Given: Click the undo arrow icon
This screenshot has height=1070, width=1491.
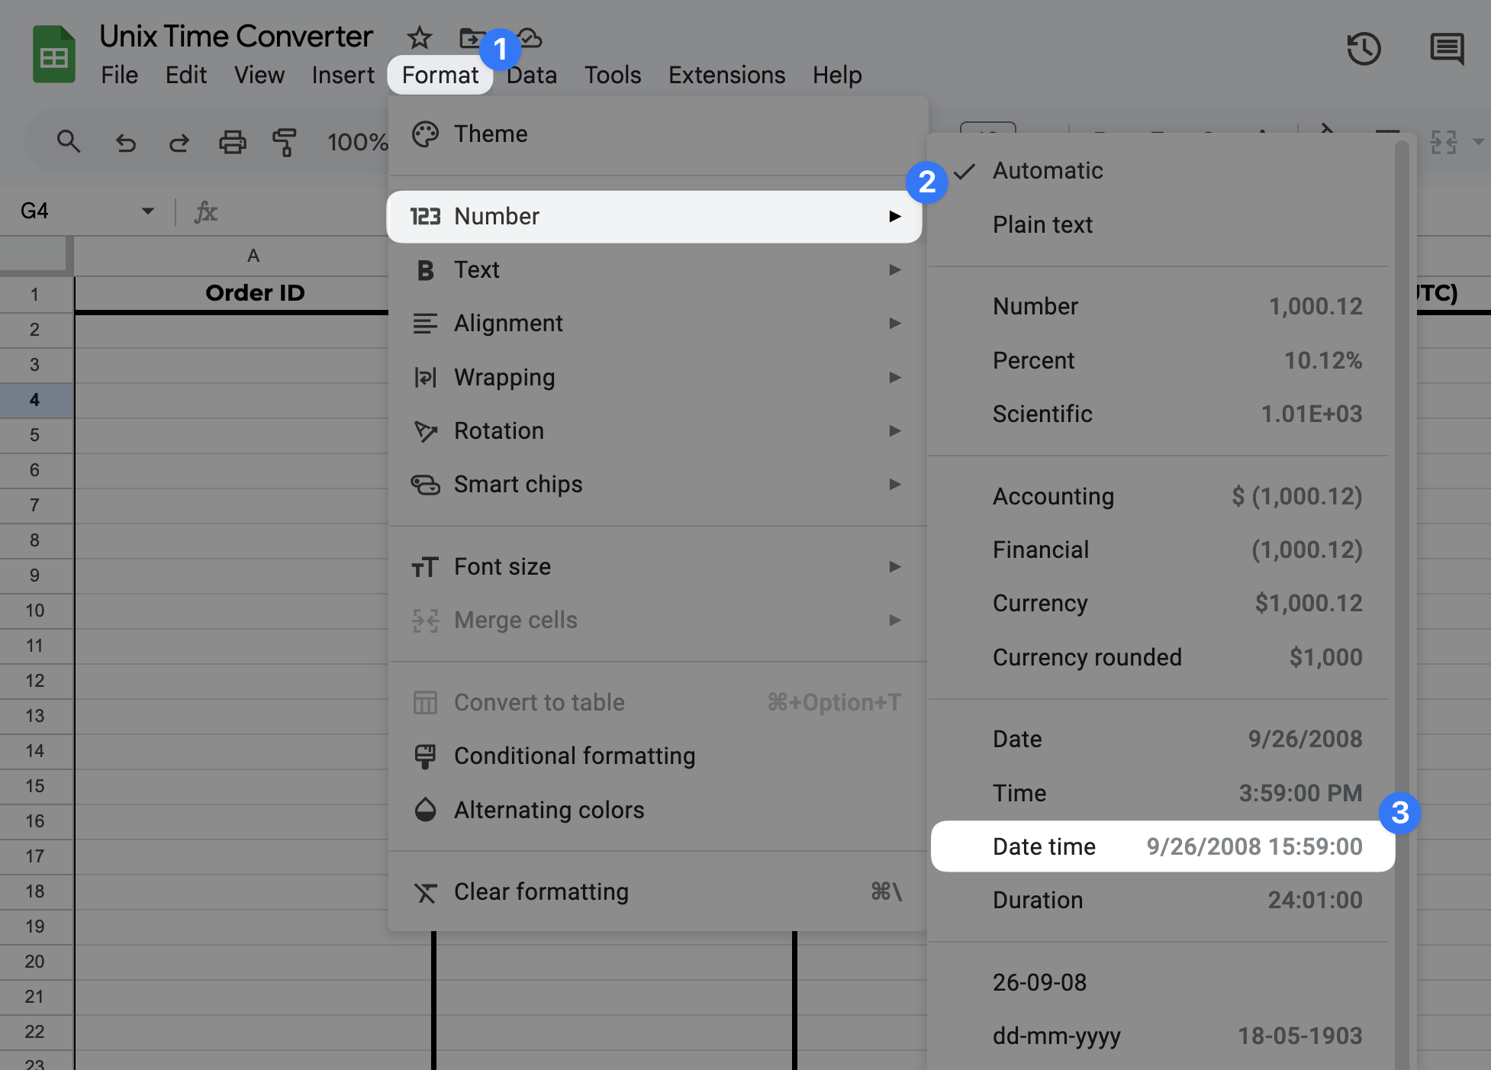Looking at the screenshot, I should pyautogui.click(x=126, y=143).
